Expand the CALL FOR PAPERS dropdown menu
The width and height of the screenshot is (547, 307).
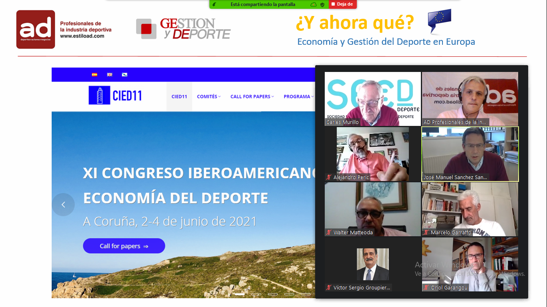pos(252,96)
